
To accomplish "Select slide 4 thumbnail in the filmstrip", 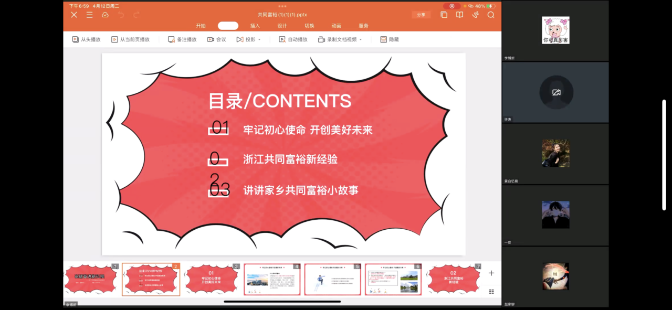I will [272, 280].
